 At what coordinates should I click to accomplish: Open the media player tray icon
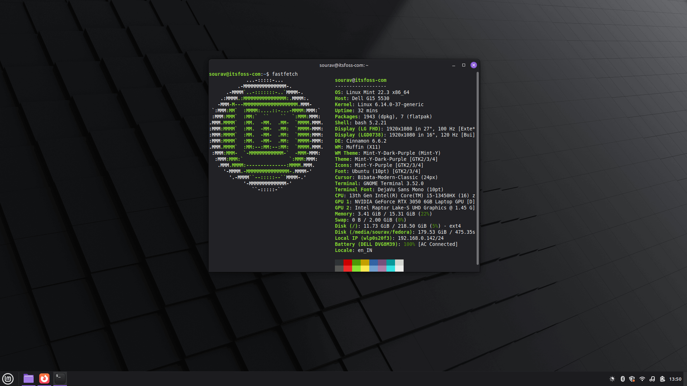coord(653,379)
